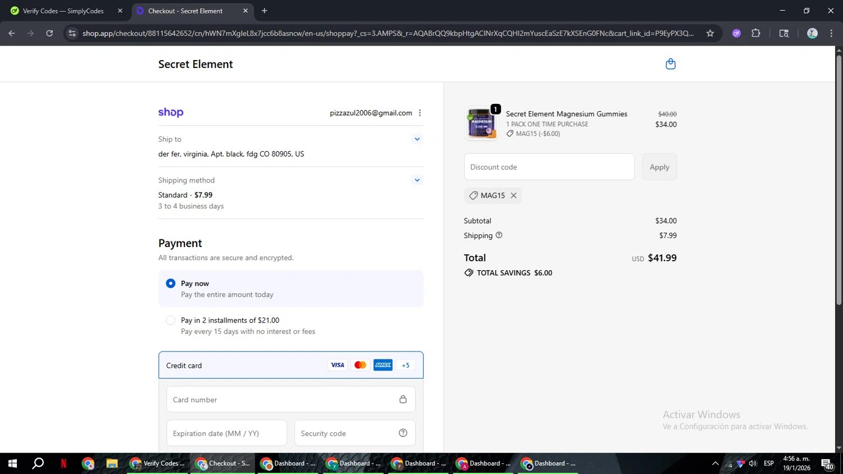Apply the discount code

click(x=659, y=167)
